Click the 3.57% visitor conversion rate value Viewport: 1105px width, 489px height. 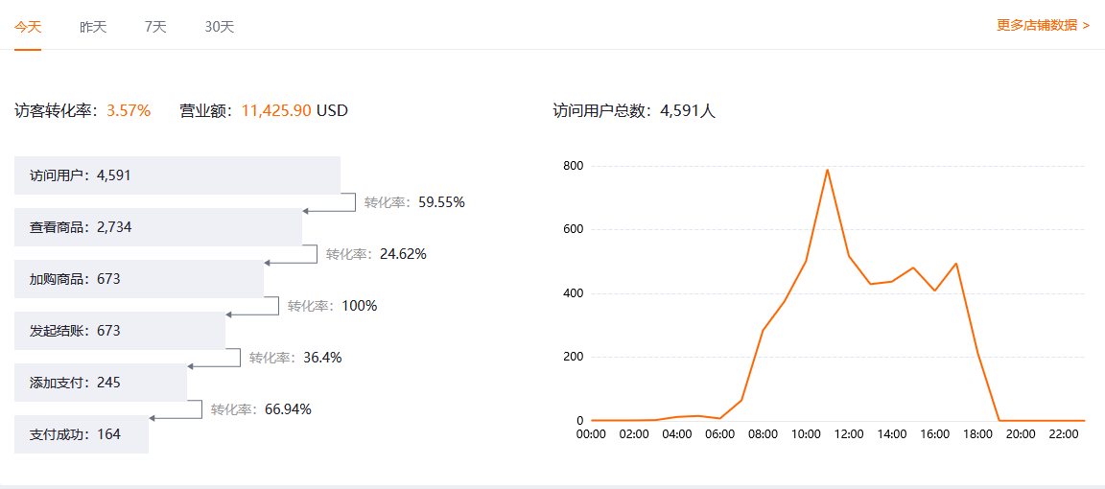[x=129, y=110]
